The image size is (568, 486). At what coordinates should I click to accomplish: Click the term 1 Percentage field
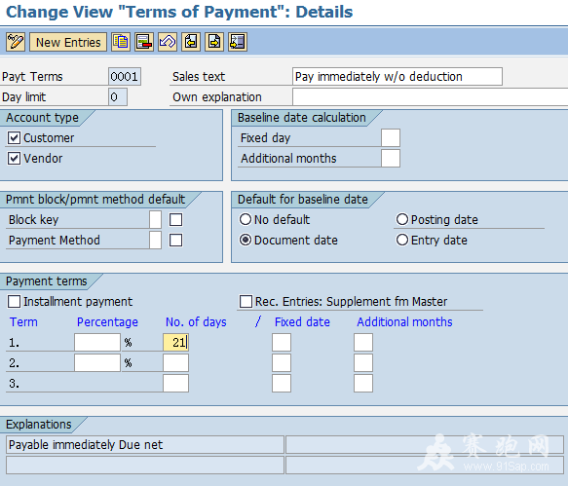pos(97,342)
